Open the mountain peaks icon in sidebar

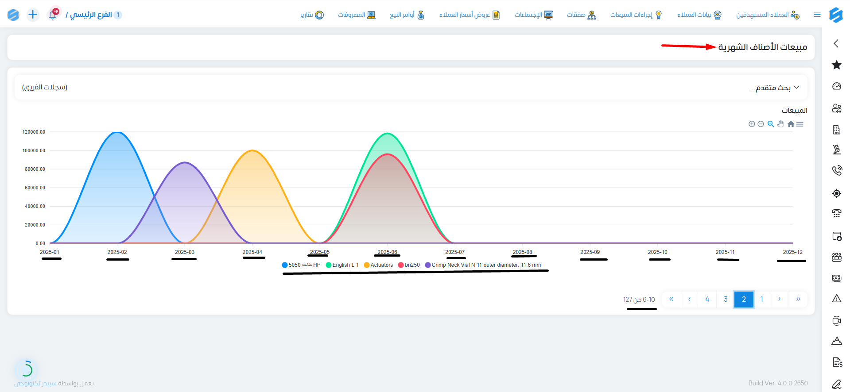[x=836, y=341]
